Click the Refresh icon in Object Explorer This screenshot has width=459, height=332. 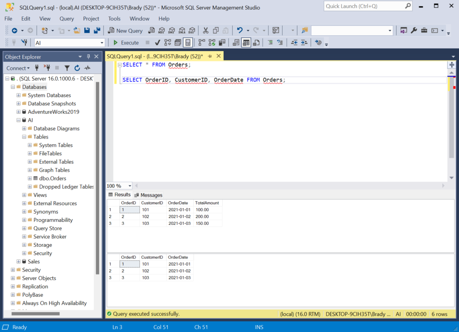[77, 68]
